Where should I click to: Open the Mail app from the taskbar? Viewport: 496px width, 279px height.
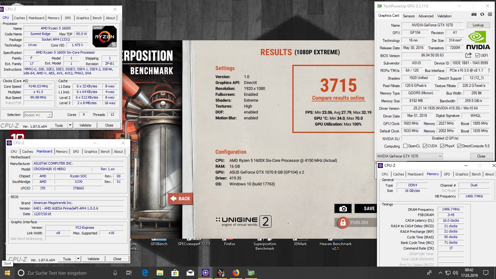tap(190, 273)
